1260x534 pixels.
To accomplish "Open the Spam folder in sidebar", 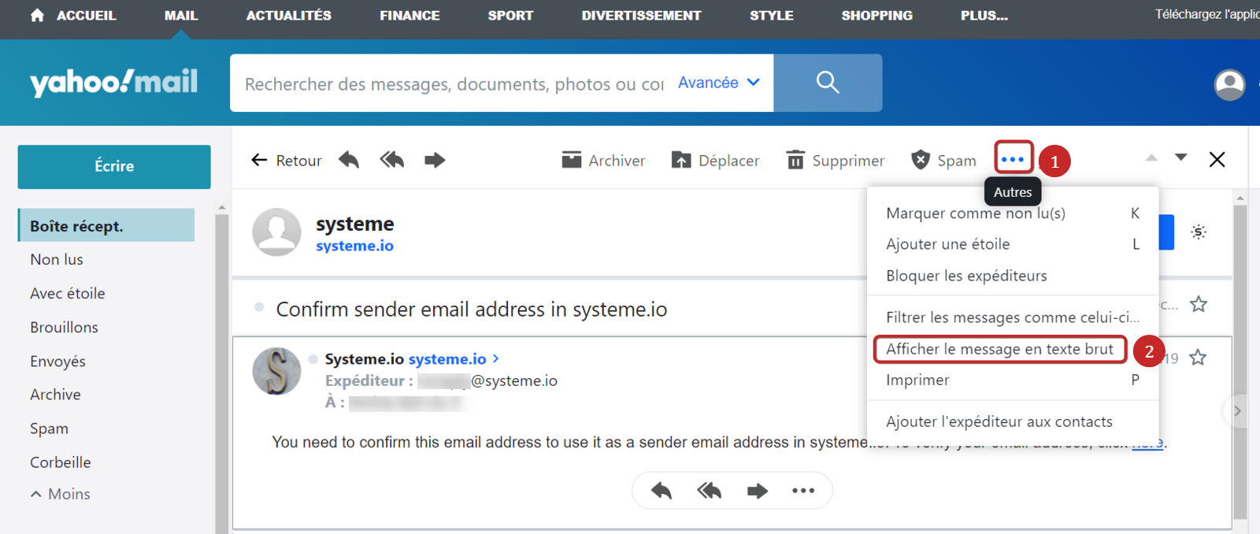I will click(49, 428).
